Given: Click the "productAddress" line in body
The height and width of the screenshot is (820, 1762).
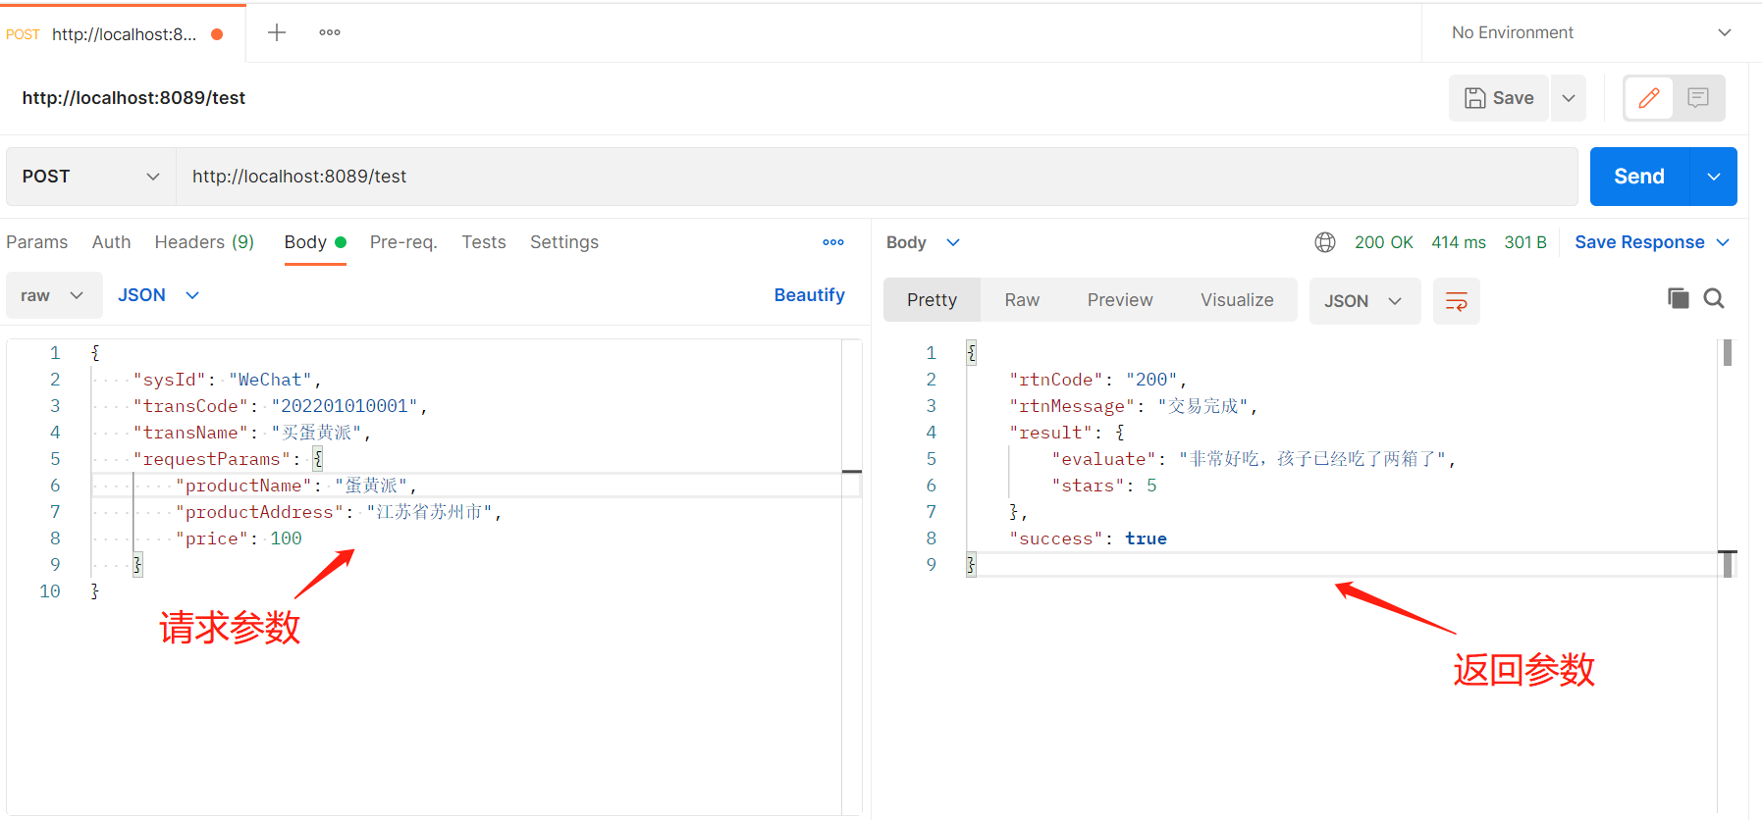Looking at the screenshot, I should click(x=339, y=512).
